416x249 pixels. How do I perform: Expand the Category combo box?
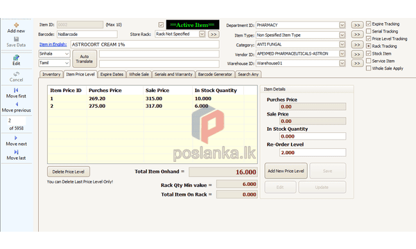(x=343, y=44)
